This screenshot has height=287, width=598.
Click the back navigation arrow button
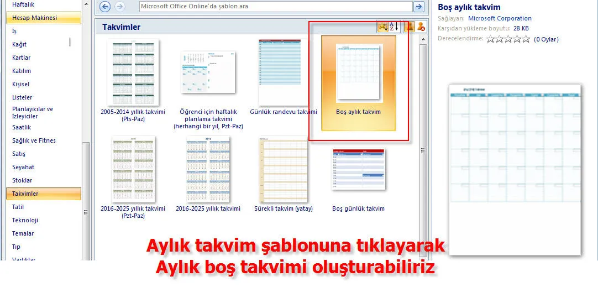(x=106, y=7)
